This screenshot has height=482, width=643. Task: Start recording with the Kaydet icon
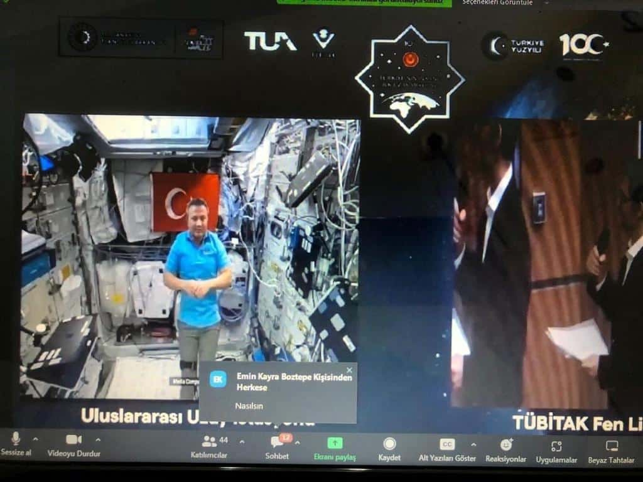click(x=389, y=444)
